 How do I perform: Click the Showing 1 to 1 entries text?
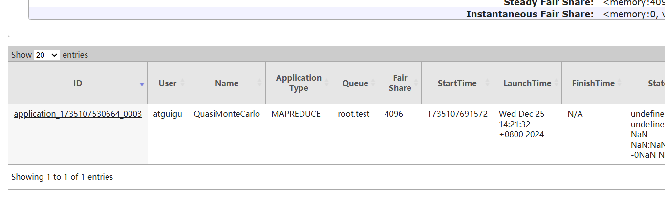pyautogui.click(x=62, y=177)
